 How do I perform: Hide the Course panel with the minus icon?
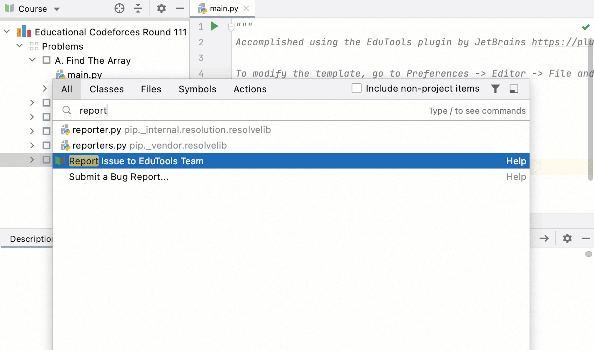pos(180,8)
